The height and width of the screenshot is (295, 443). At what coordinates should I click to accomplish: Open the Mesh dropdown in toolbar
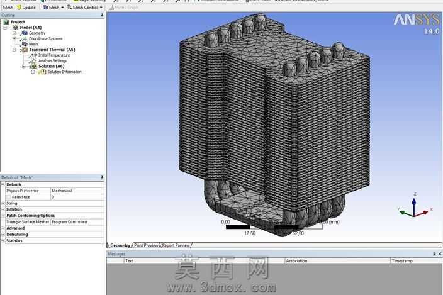coord(62,8)
